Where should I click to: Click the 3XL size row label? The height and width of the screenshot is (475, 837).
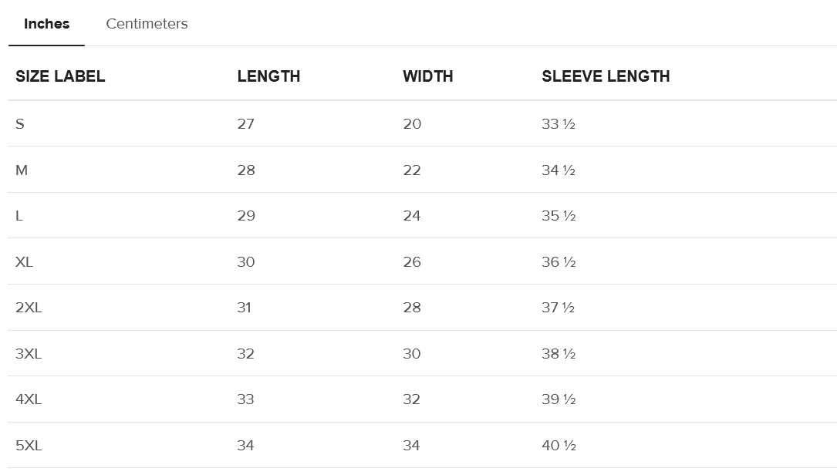[29, 354]
